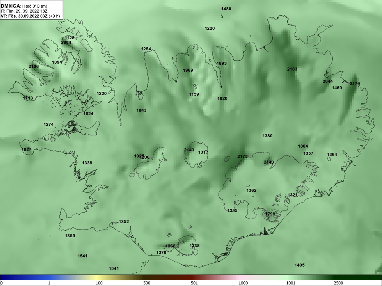Select the 1000 tick on the color scale
The image size is (382, 286).
tap(243, 283)
